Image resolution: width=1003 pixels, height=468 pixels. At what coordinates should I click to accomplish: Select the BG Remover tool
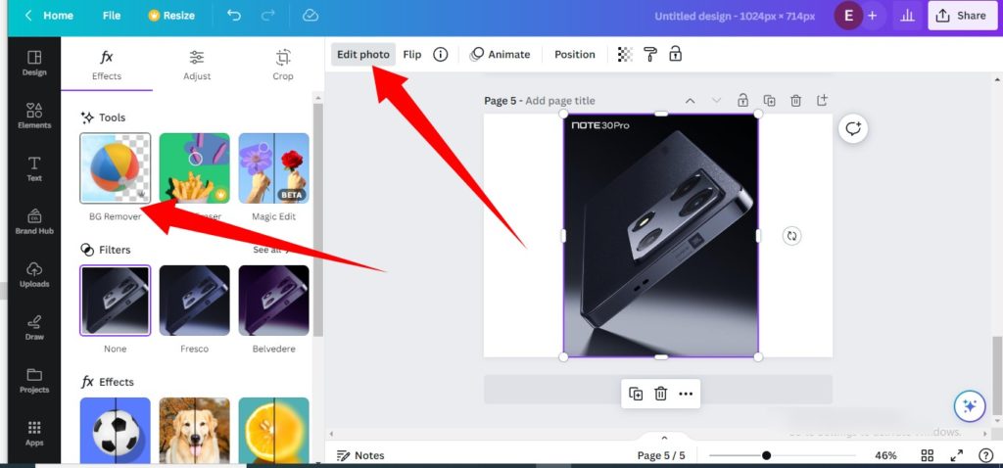tap(116, 168)
